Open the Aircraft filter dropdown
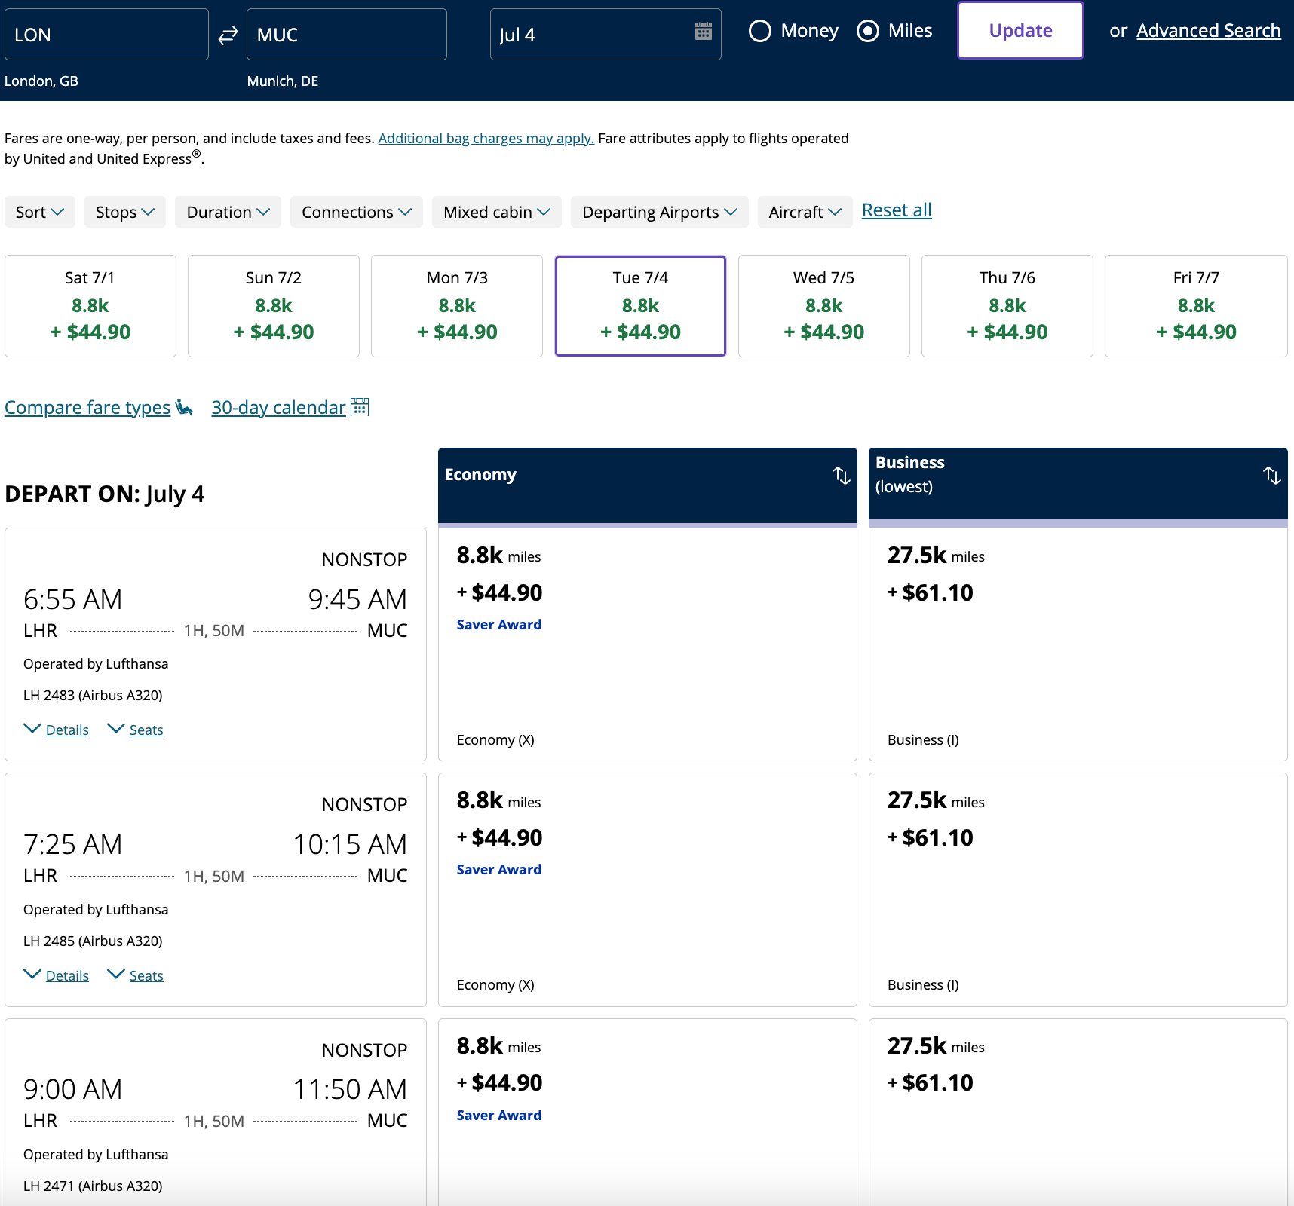This screenshot has height=1206, width=1294. coord(804,212)
